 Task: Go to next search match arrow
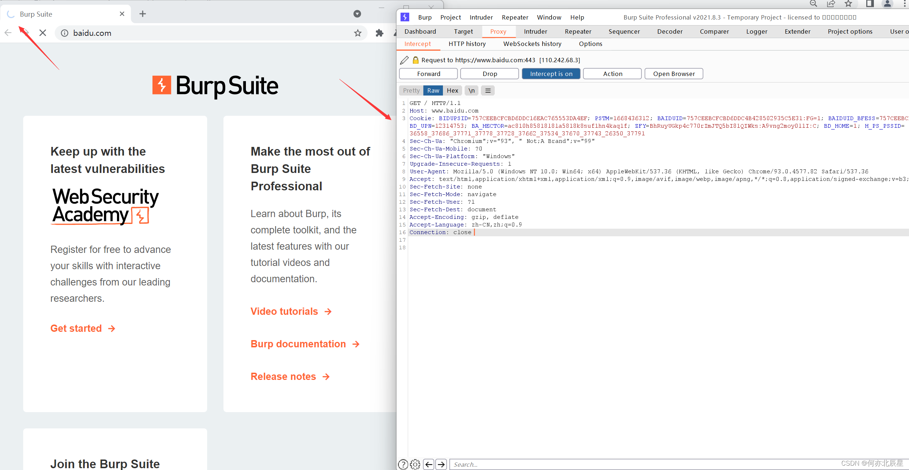441,464
